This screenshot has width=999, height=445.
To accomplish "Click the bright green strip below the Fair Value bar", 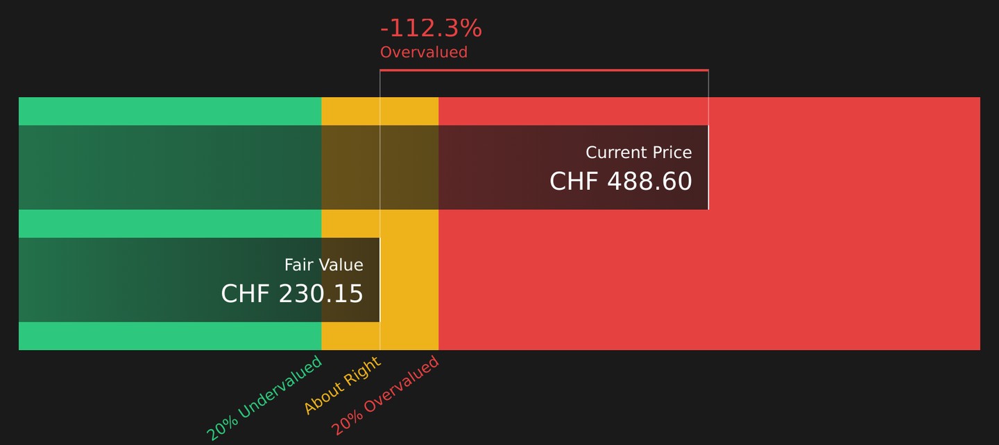I will [x=170, y=336].
